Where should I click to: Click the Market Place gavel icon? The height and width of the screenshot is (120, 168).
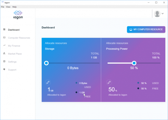pos(4,53)
